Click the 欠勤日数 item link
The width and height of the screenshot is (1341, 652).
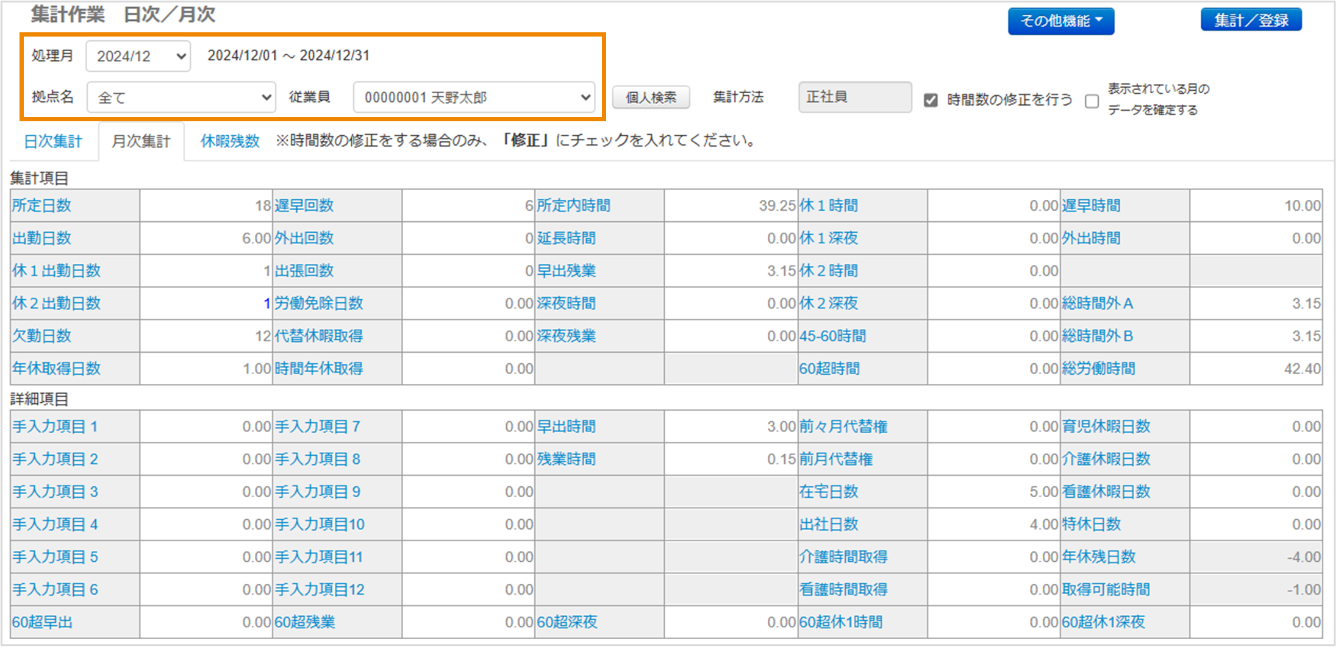tap(42, 336)
